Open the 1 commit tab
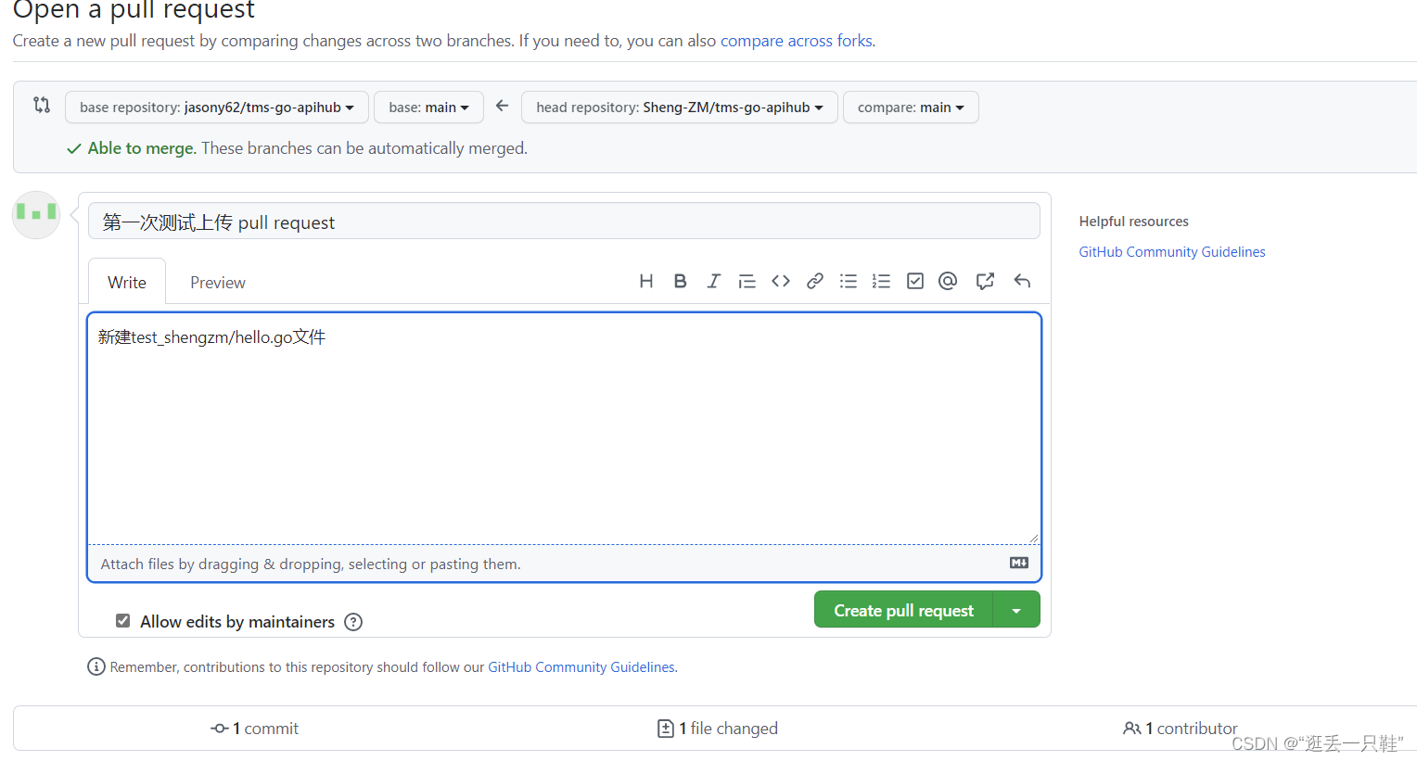Image resolution: width=1417 pixels, height=761 pixels. pos(255,729)
